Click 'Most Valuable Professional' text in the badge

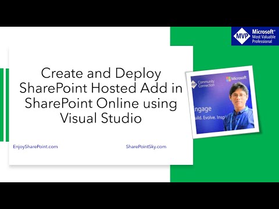pos(264,39)
